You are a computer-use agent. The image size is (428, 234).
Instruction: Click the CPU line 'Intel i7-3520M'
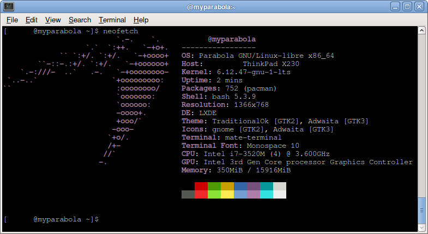click(x=234, y=154)
